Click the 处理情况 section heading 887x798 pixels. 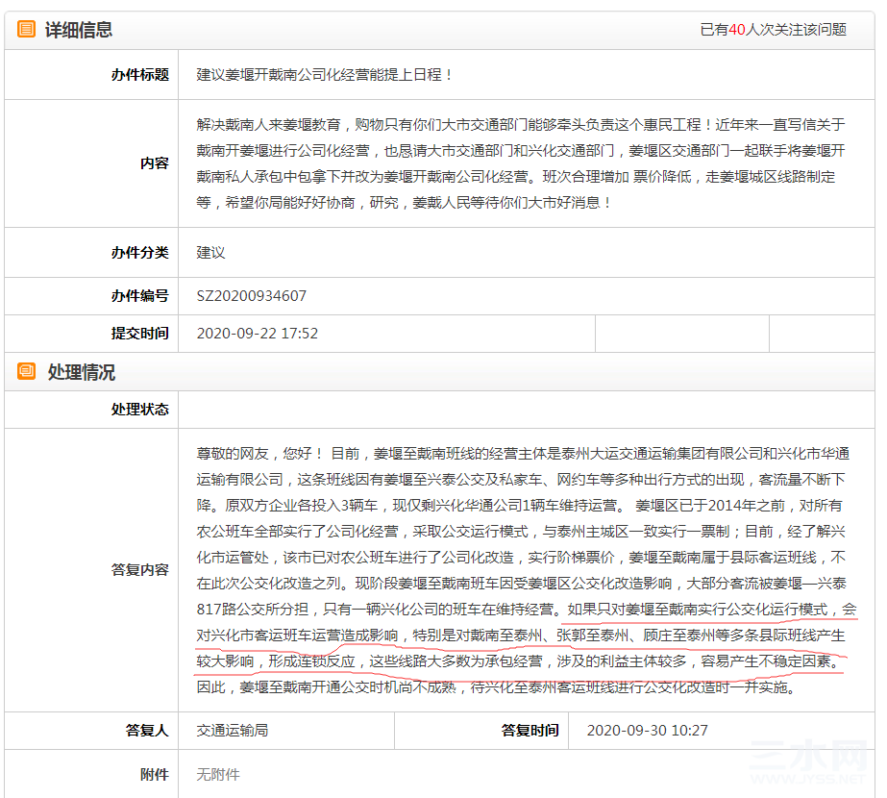pyautogui.click(x=82, y=372)
